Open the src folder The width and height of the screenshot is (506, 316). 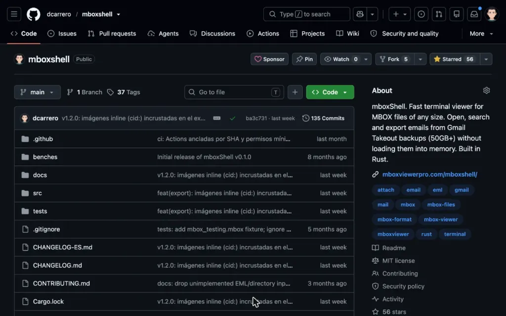pyautogui.click(x=38, y=193)
